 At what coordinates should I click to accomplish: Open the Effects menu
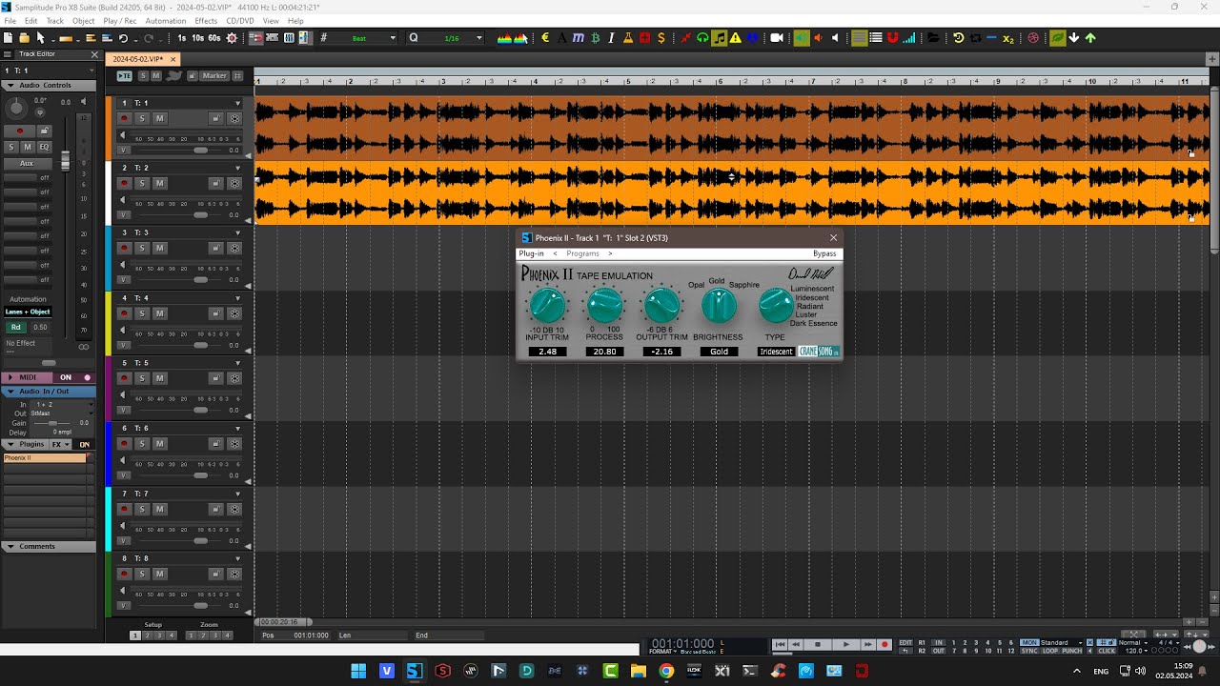click(206, 20)
